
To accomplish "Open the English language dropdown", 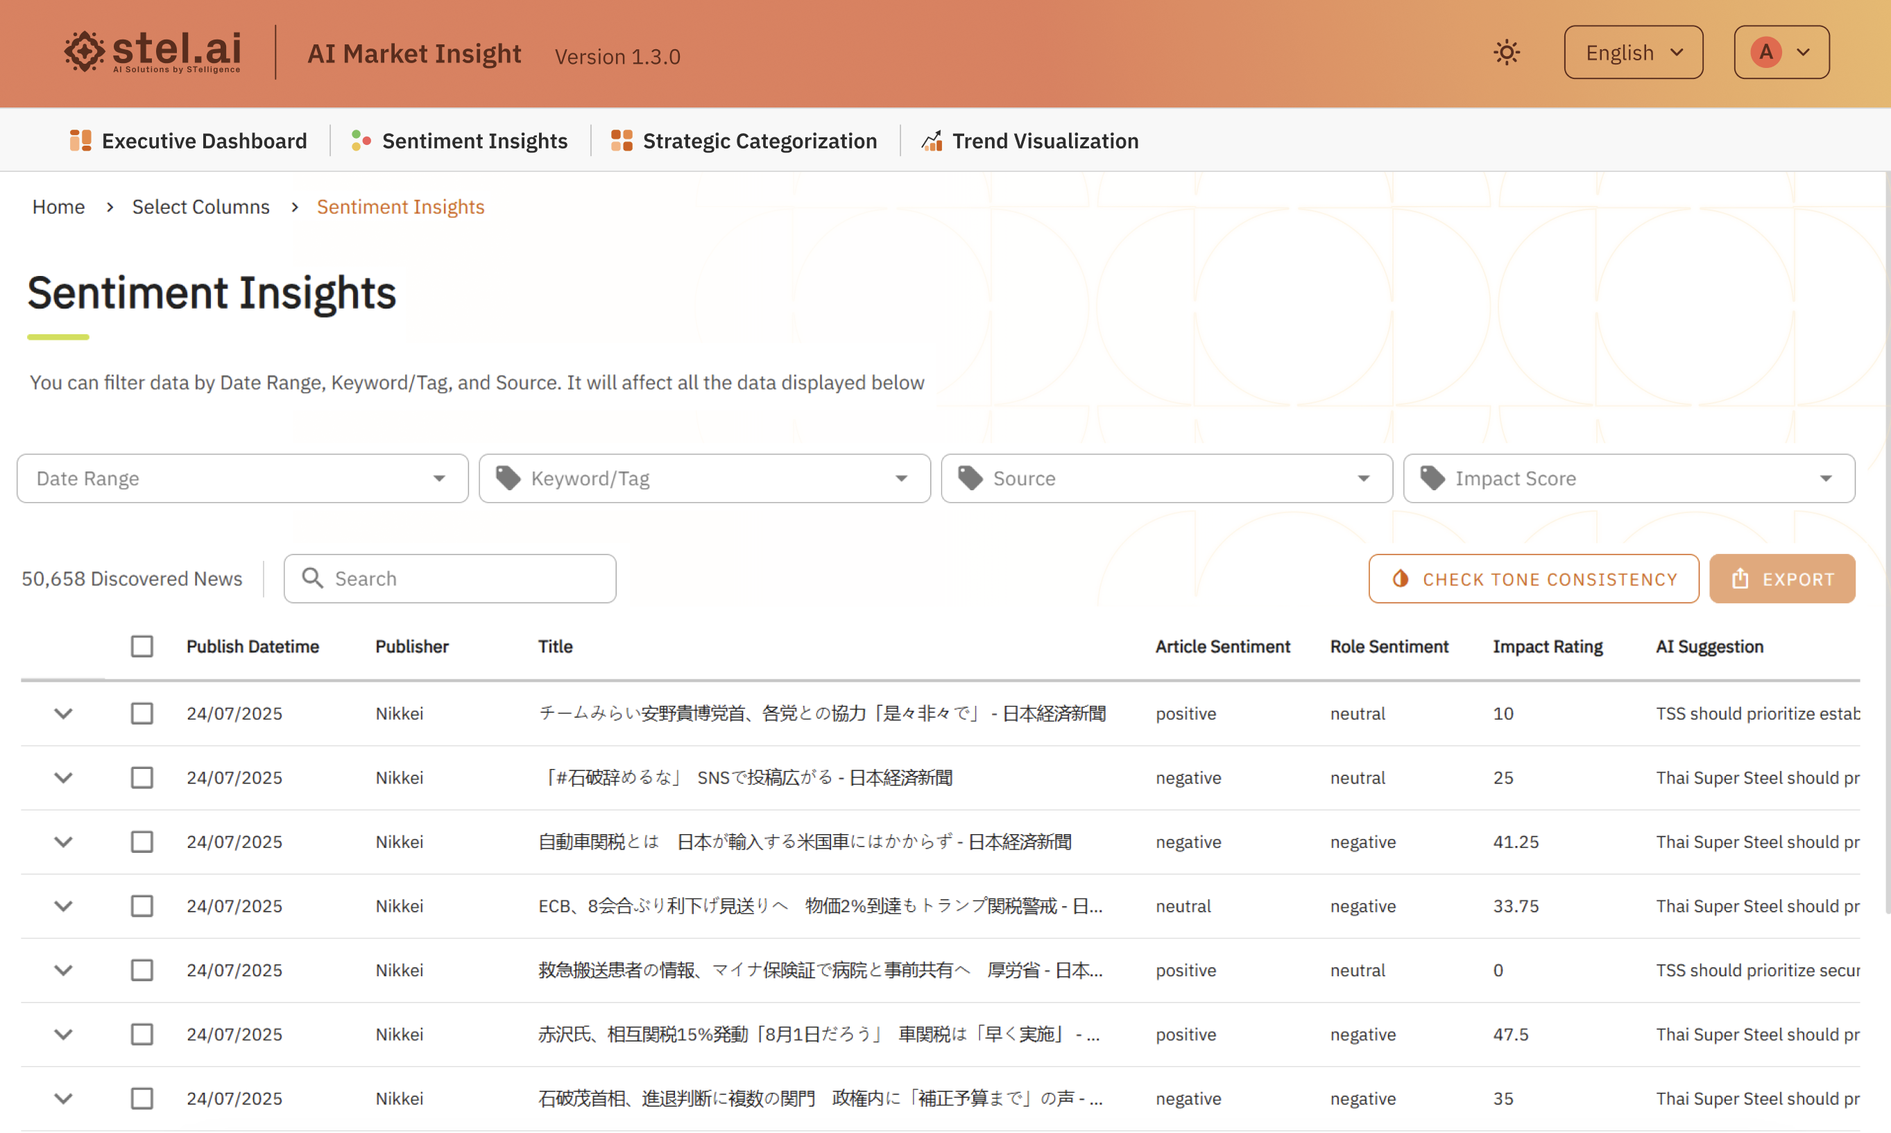I will (1633, 53).
